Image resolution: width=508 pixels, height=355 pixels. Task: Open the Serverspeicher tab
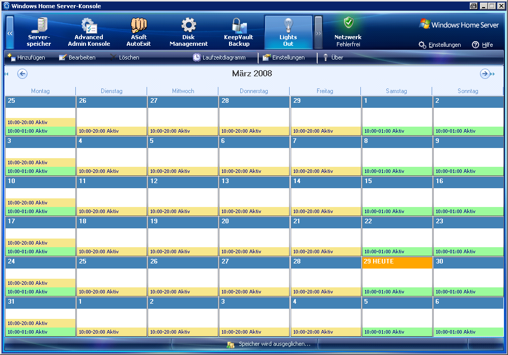(39, 33)
